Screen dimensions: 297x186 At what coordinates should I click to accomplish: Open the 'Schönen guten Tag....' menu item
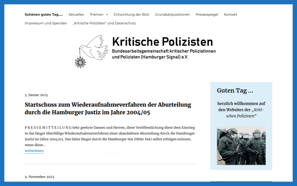pyautogui.click(x=44, y=14)
